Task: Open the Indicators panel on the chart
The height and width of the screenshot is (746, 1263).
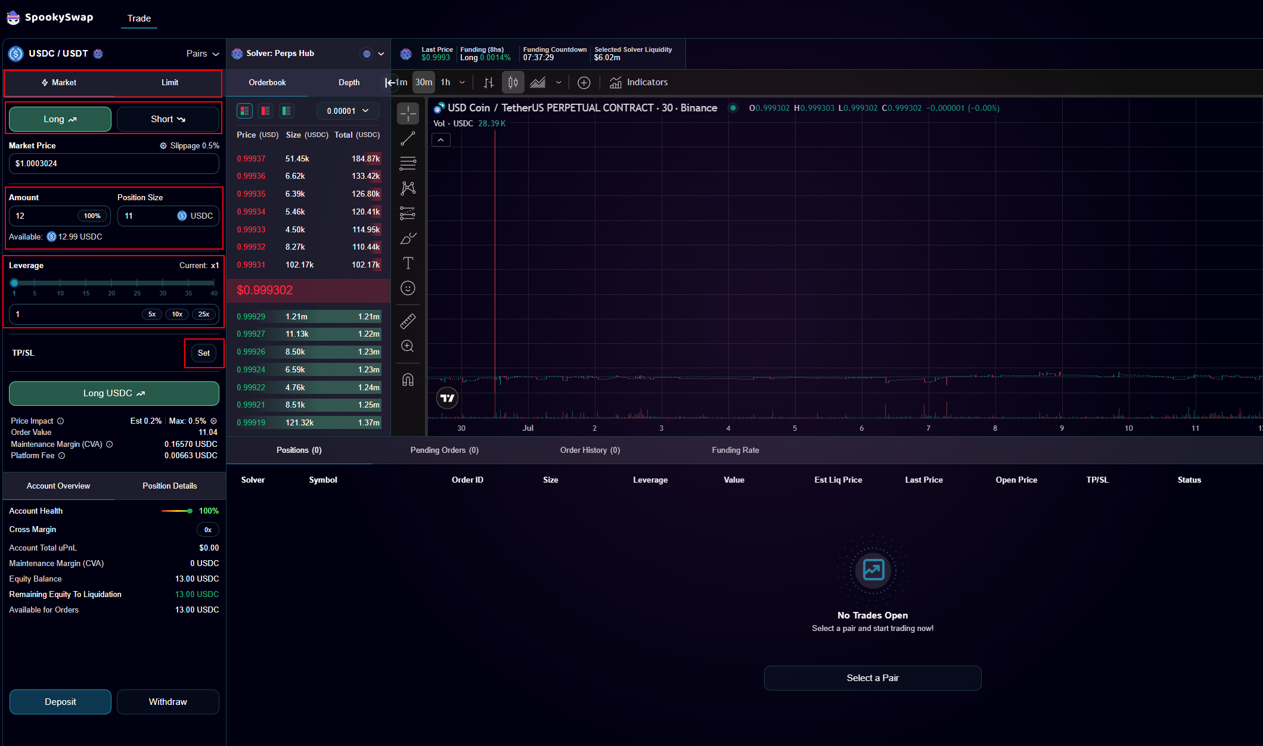Action: click(x=638, y=82)
